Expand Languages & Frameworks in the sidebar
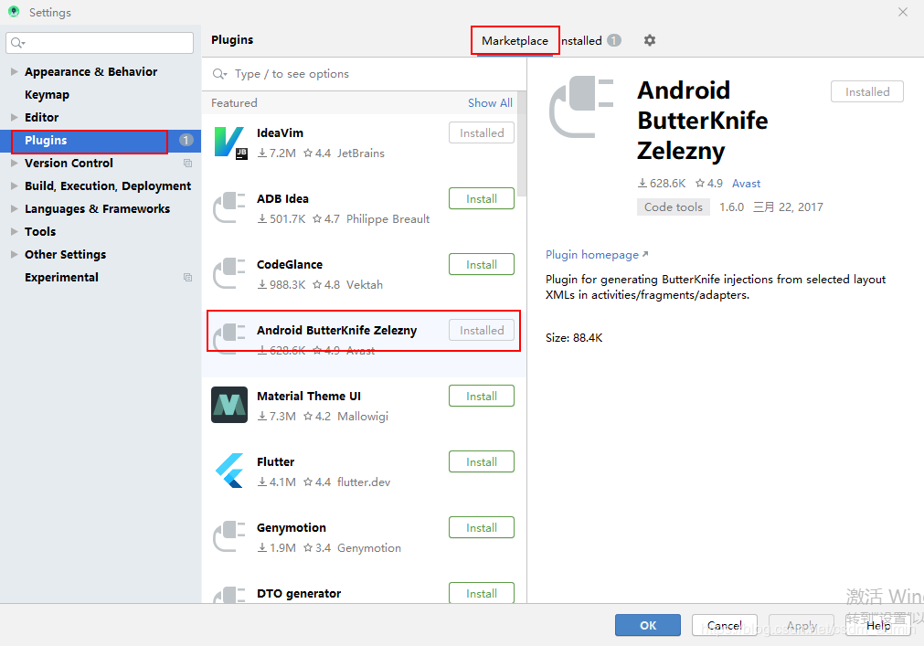The width and height of the screenshot is (924, 646). 14,208
